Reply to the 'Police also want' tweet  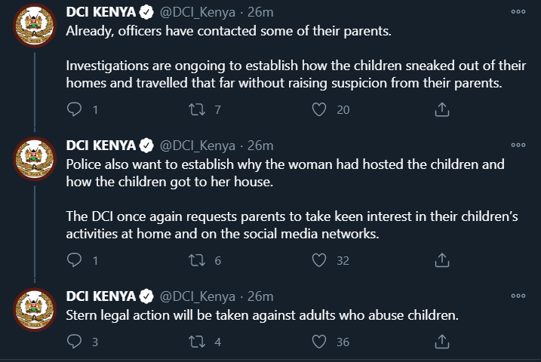[x=74, y=260]
